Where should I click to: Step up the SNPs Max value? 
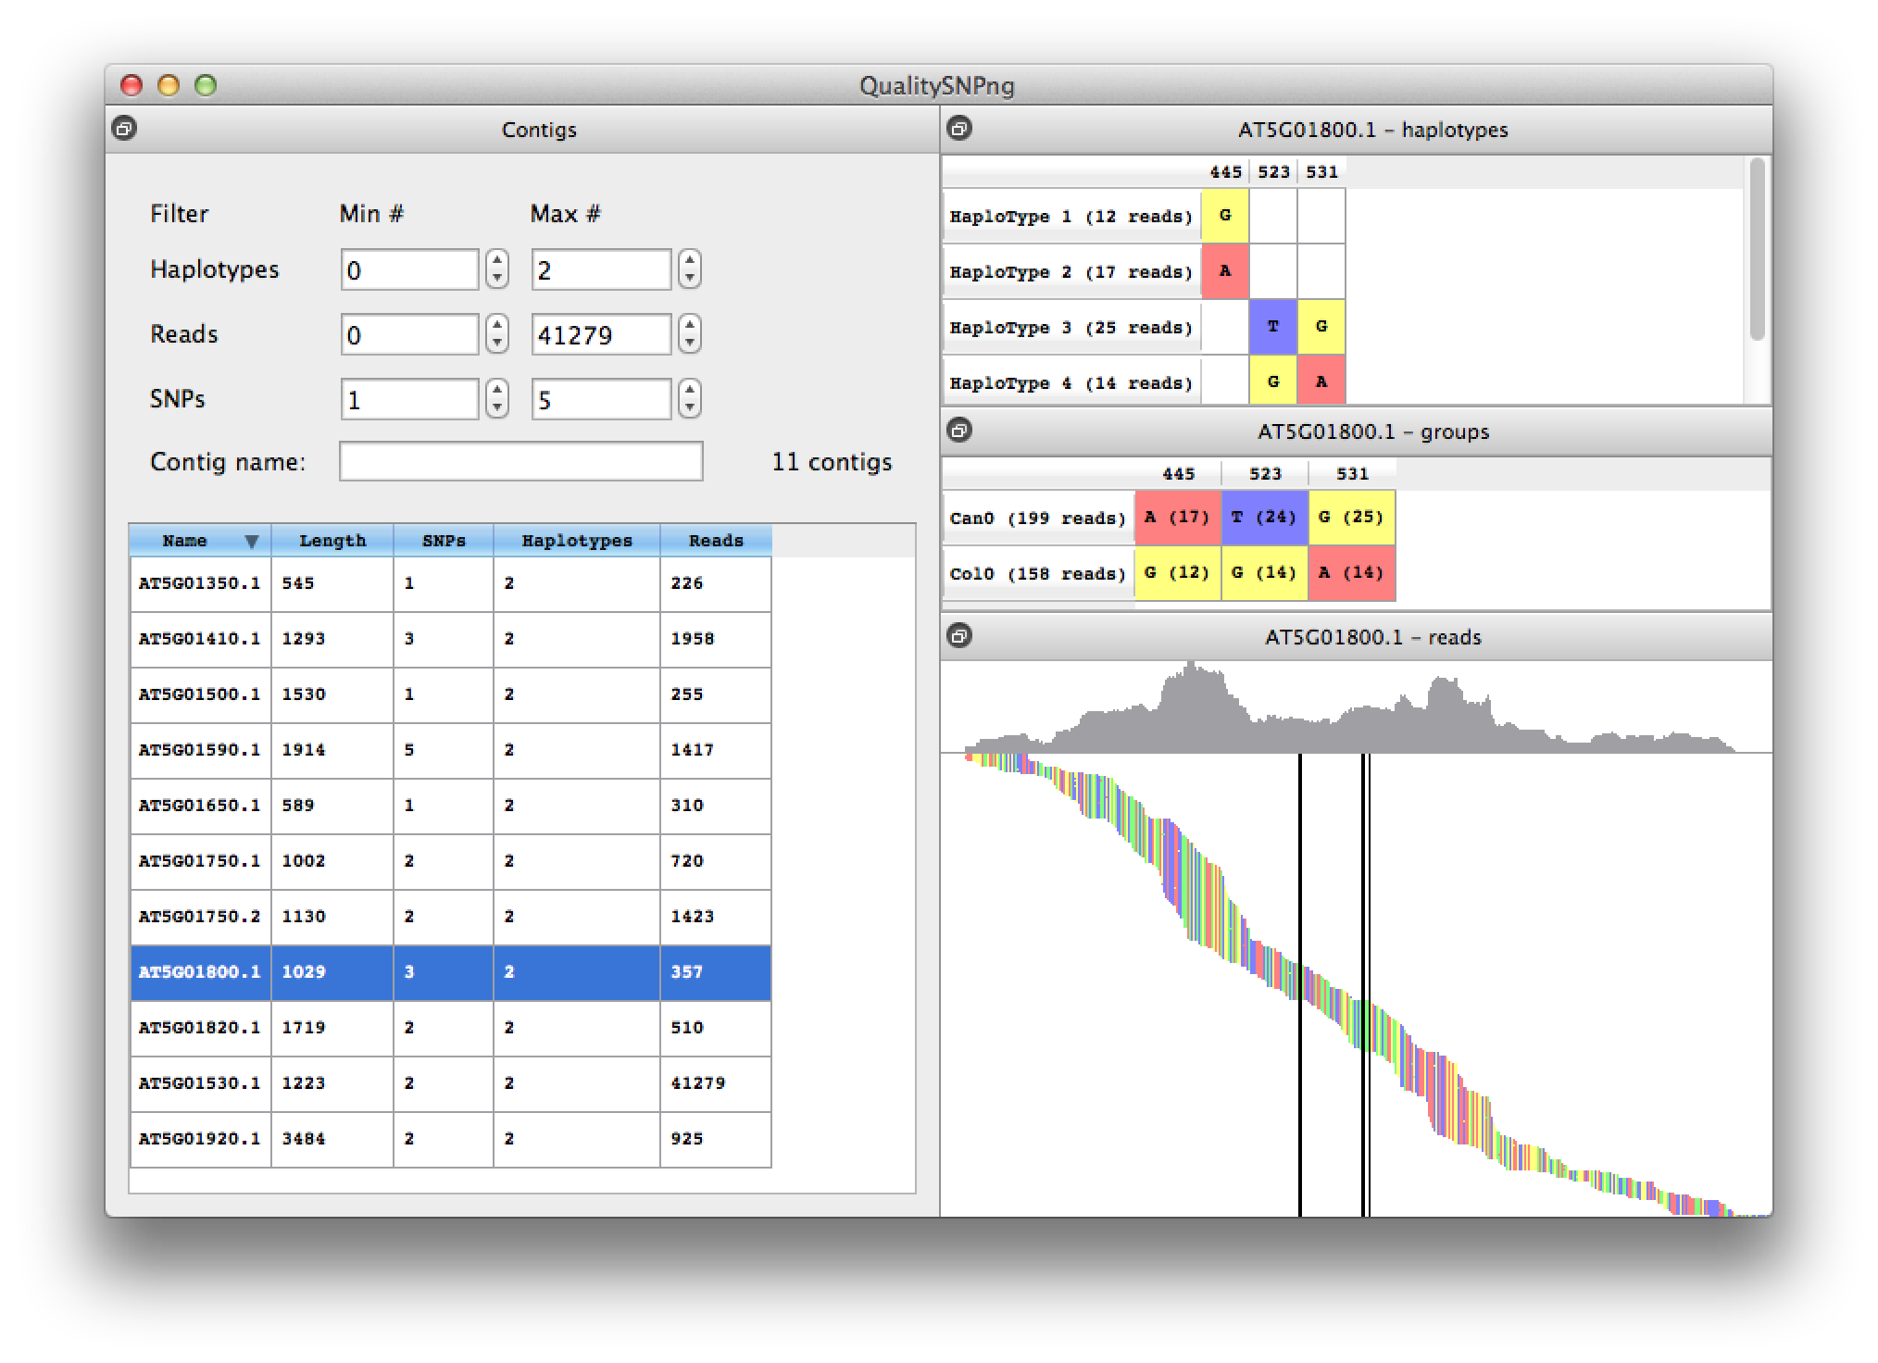pyautogui.click(x=689, y=390)
